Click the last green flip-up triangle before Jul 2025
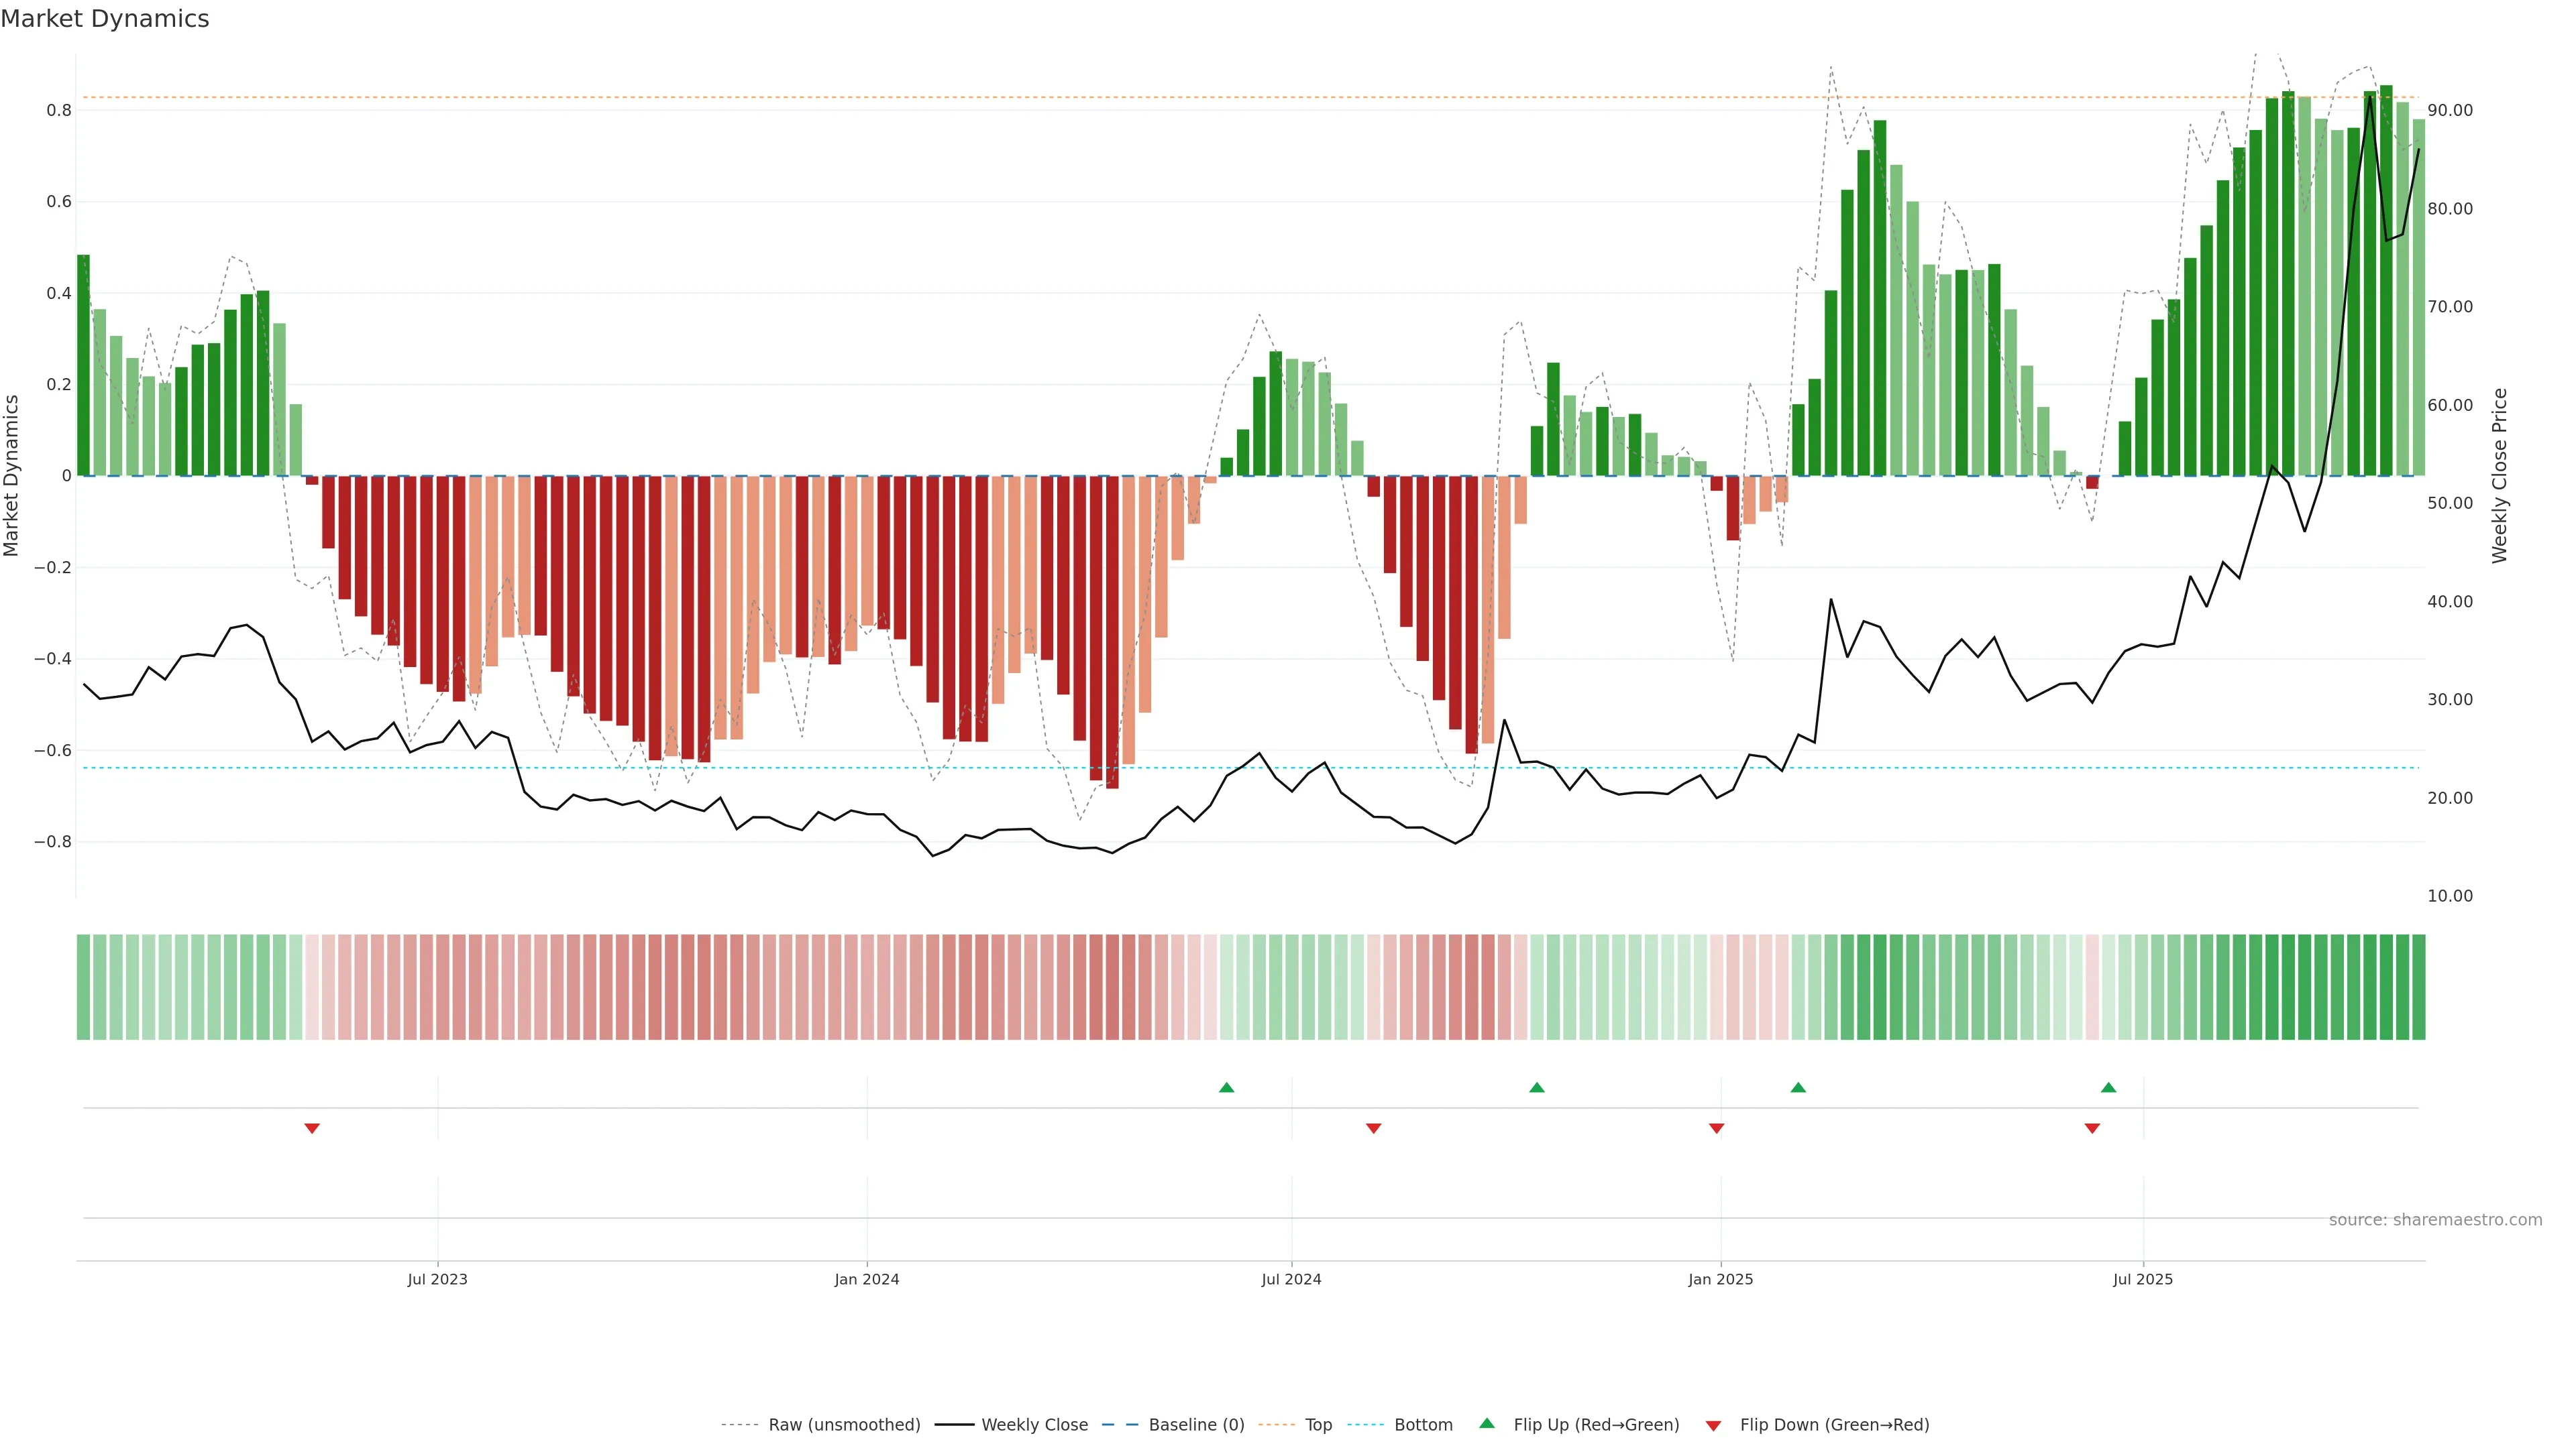Viewport: 2576px width, 1448px height. [2108, 1087]
